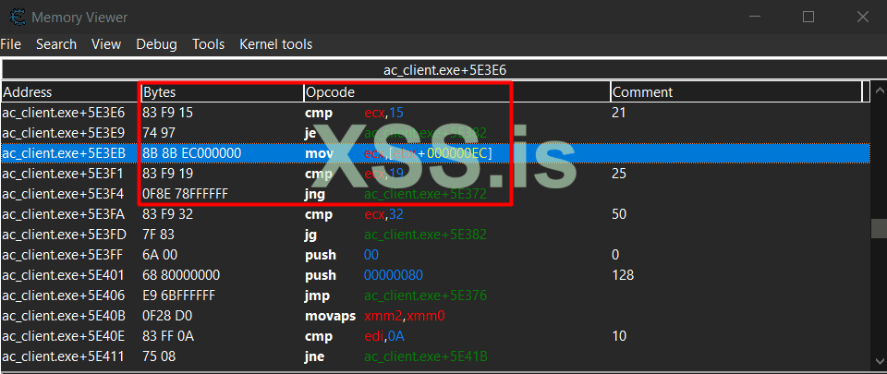Image resolution: width=887 pixels, height=374 pixels.
Task: Select the row at ac_client.exe+5E411
Action: tap(435, 356)
